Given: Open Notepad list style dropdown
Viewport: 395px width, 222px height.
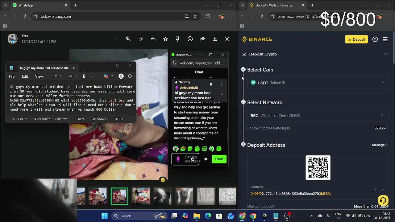Looking at the screenshot, I should (x=73, y=76).
